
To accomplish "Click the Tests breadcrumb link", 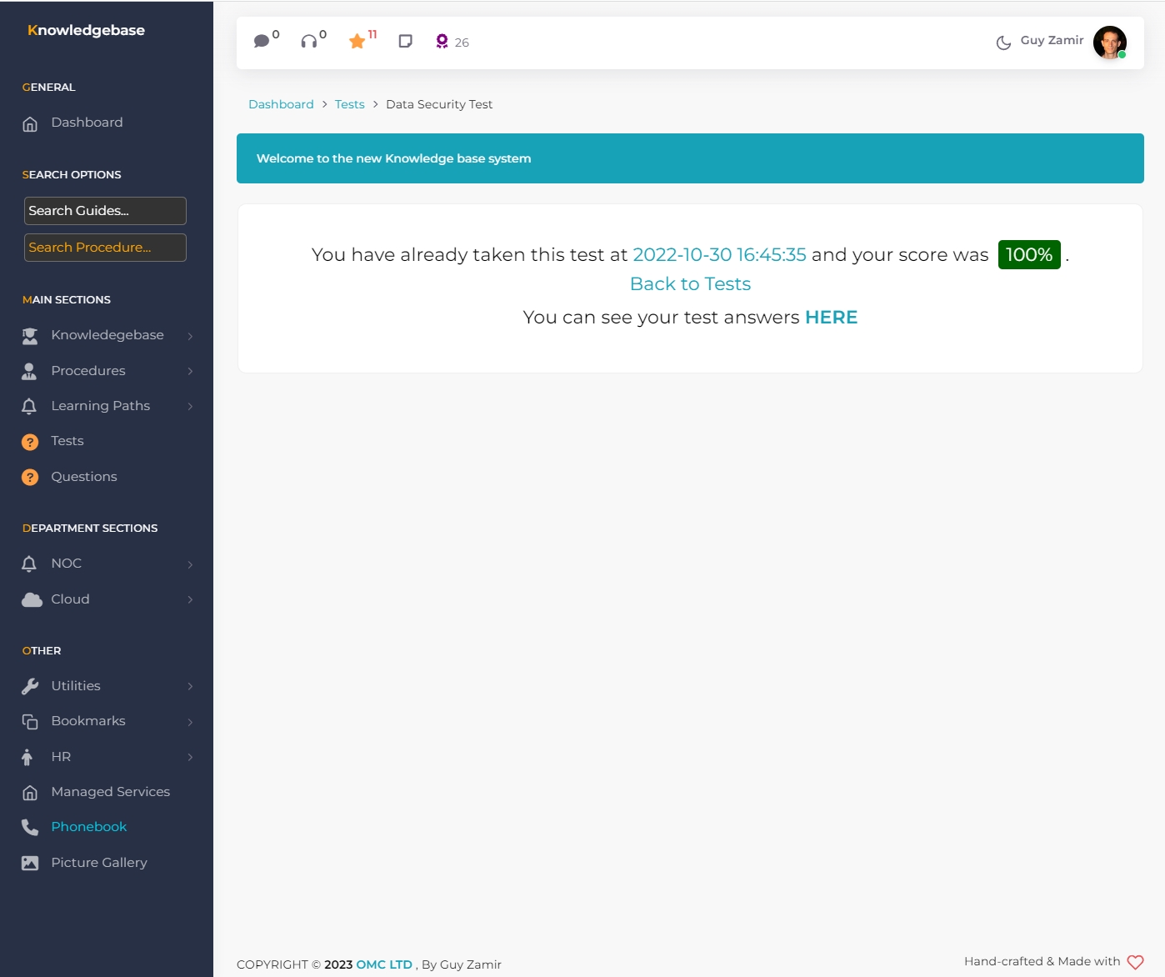I will [x=350, y=104].
